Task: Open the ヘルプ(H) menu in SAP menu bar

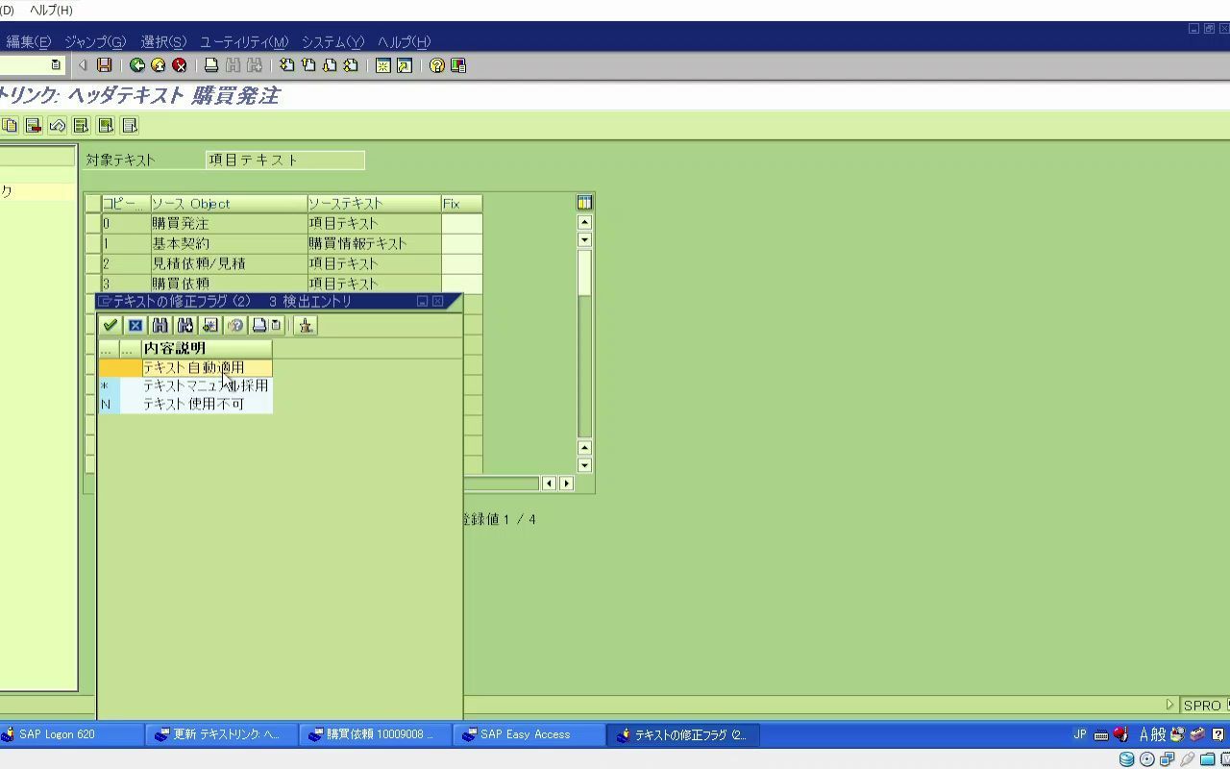Action: click(404, 41)
